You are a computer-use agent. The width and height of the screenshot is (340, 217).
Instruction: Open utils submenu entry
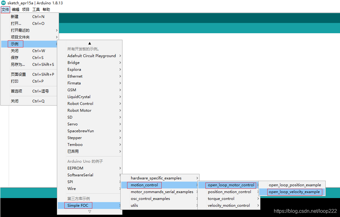point(160,205)
